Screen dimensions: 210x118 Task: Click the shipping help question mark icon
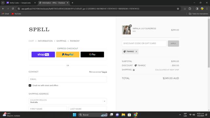coord(134,70)
